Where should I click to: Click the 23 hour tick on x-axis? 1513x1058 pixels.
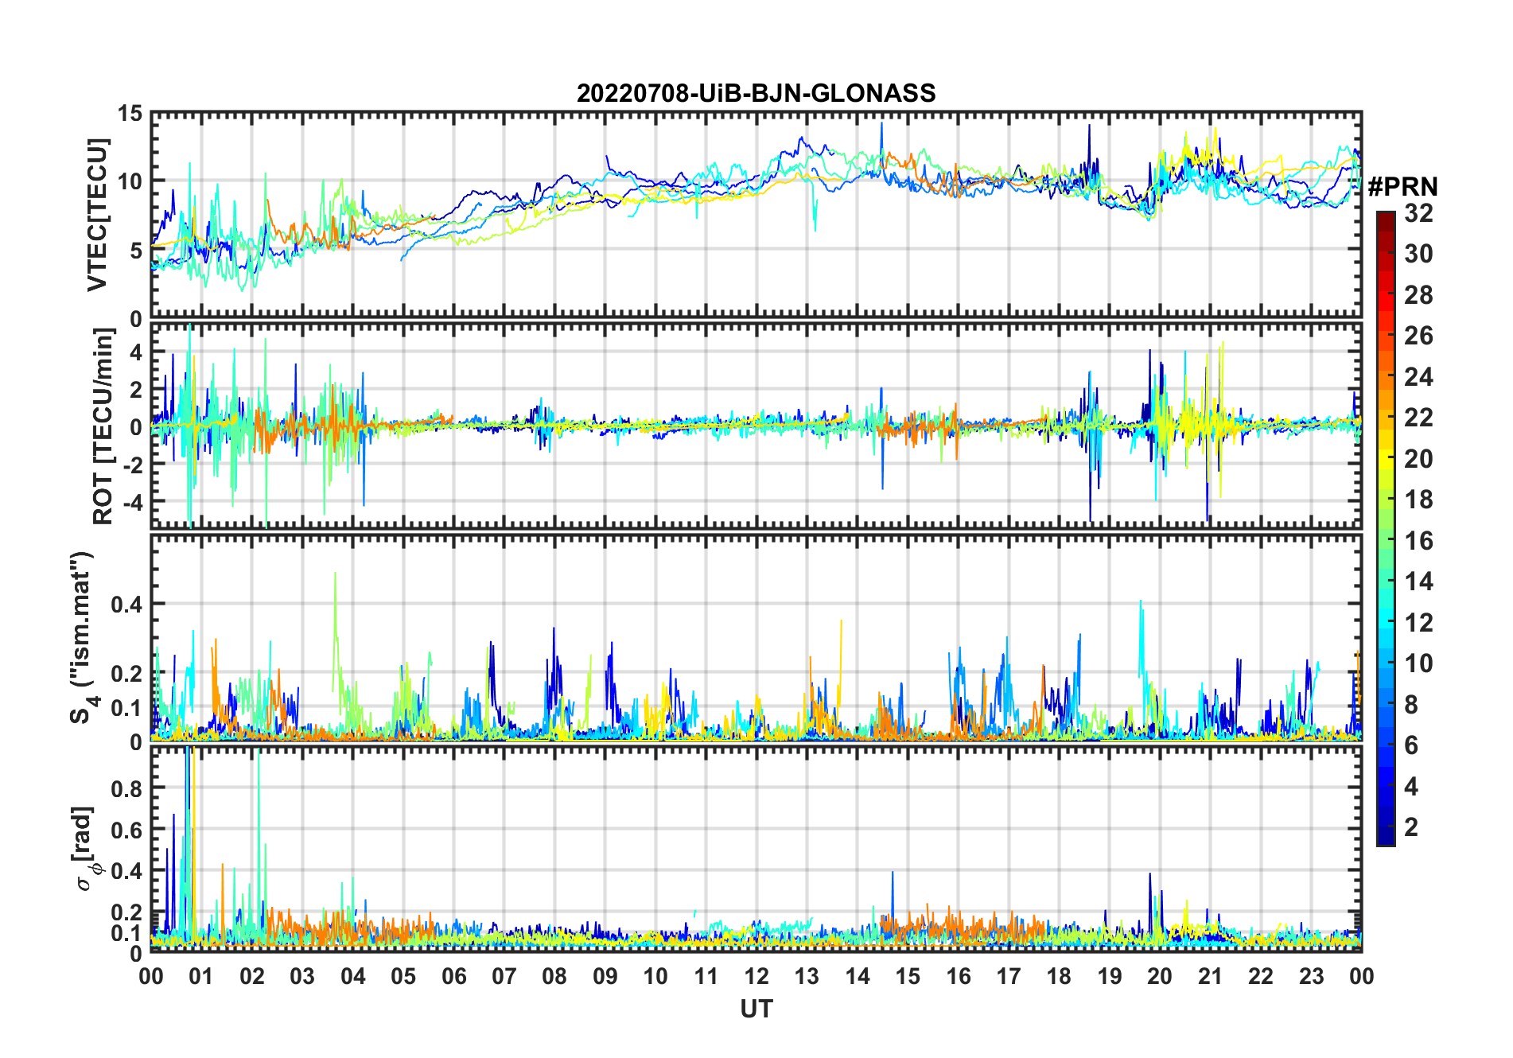pyautogui.click(x=1311, y=976)
